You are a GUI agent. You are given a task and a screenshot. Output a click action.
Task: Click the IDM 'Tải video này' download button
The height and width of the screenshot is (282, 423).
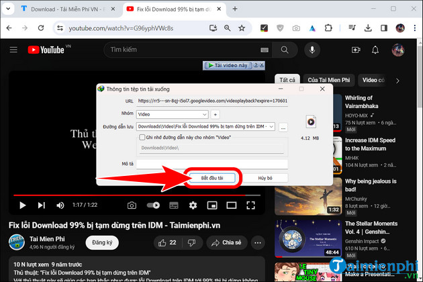[x=228, y=65]
